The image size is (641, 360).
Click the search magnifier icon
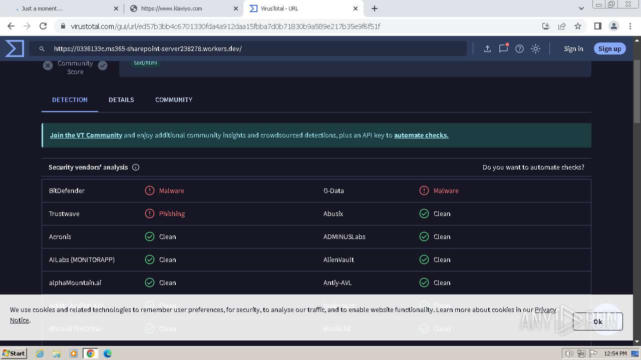[42, 49]
